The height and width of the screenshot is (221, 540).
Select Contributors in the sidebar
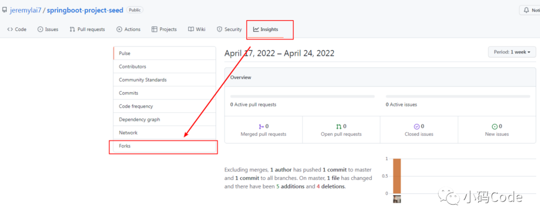point(164,66)
